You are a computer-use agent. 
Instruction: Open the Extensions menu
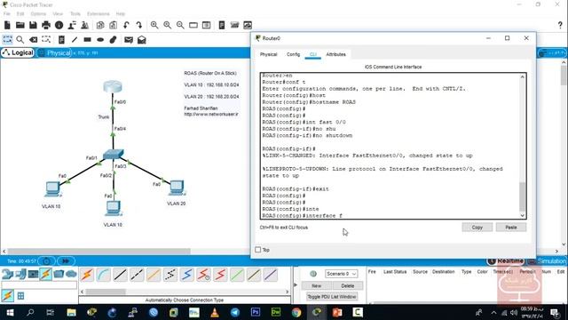pyautogui.click(x=99, y=14)
